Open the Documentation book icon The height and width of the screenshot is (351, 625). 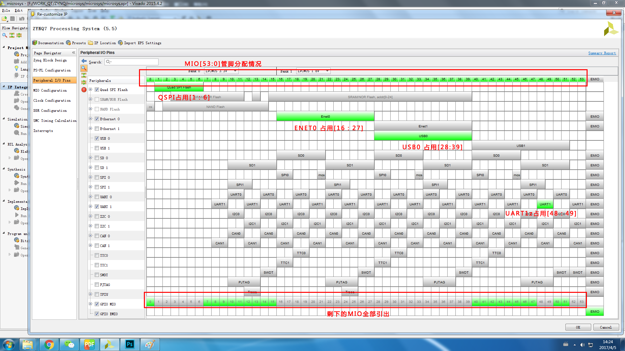click(x=35, y=43)
